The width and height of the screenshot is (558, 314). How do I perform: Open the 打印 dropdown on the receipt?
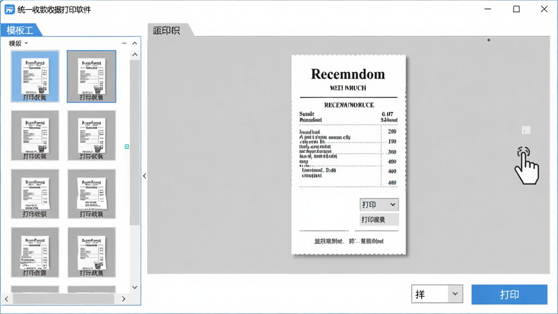click(x=379, y=205)
